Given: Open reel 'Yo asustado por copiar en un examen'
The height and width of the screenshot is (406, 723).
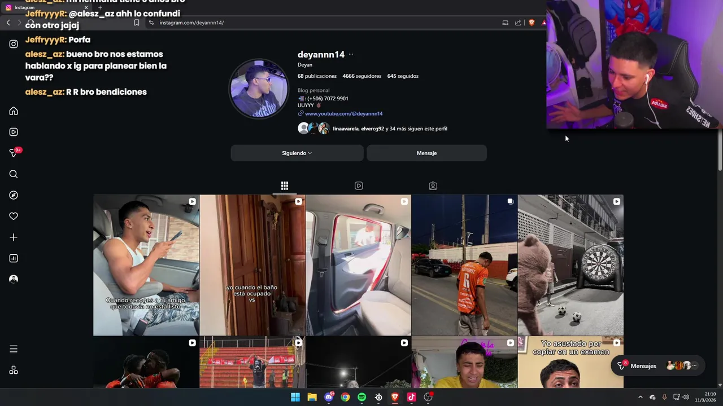Looking at the screenshot, I should point(570,362).
